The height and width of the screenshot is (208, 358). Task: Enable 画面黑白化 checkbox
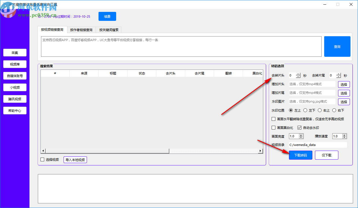(x=274, y=127)
